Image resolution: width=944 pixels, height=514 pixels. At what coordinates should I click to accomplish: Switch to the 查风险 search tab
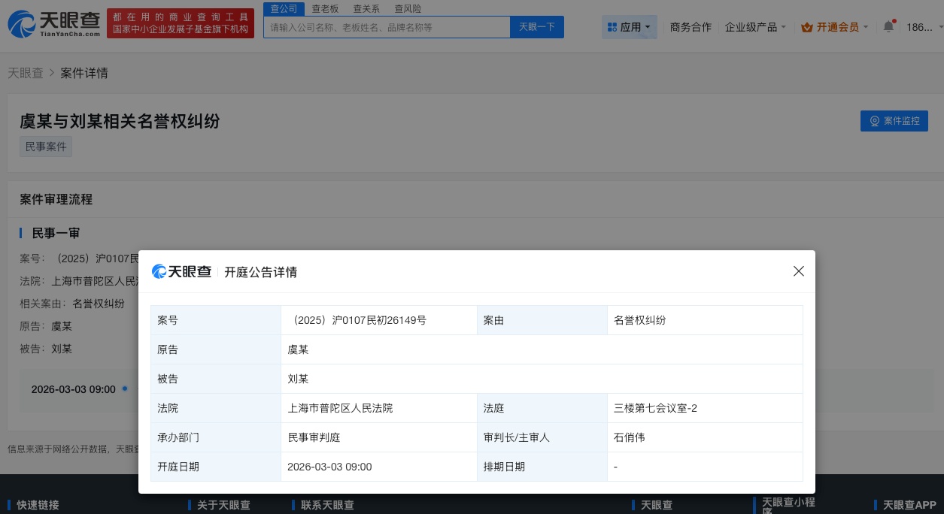pyautogui.click(x=408, y=8)
